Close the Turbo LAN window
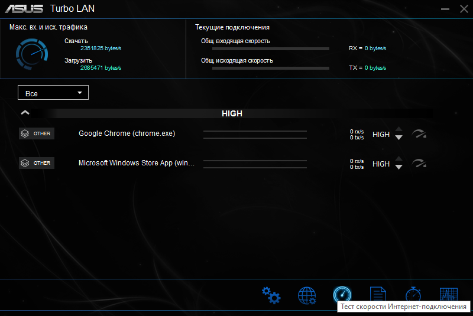 [464, 9]
